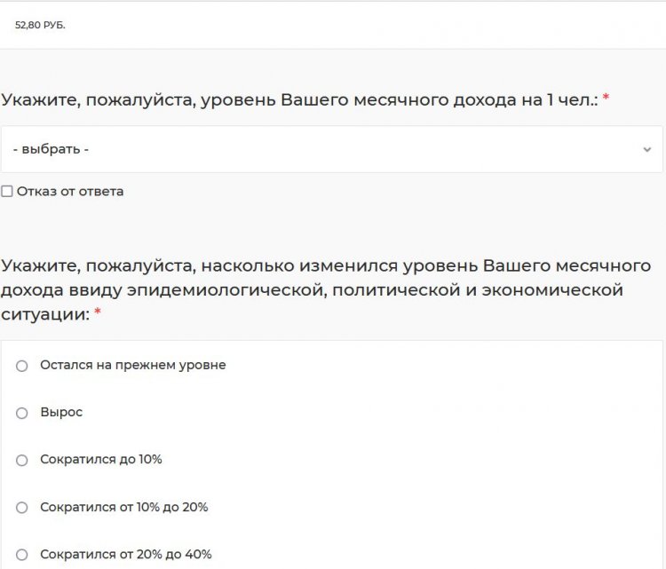Select the 'Сократился до 10%' radio circle
Viewport: 666px width, 569px height.
coord(22,460)
